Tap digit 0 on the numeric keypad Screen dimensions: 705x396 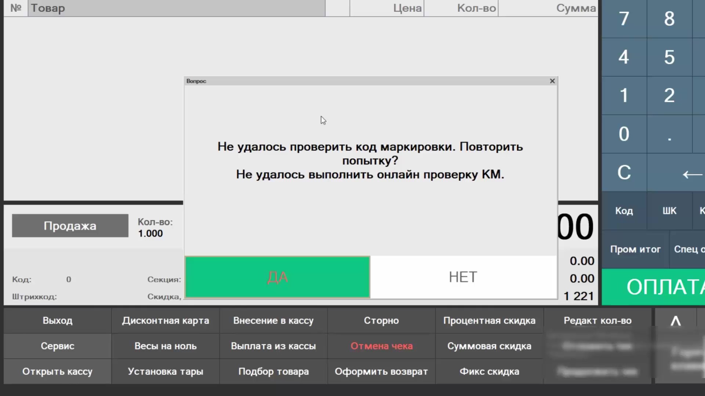624,134
